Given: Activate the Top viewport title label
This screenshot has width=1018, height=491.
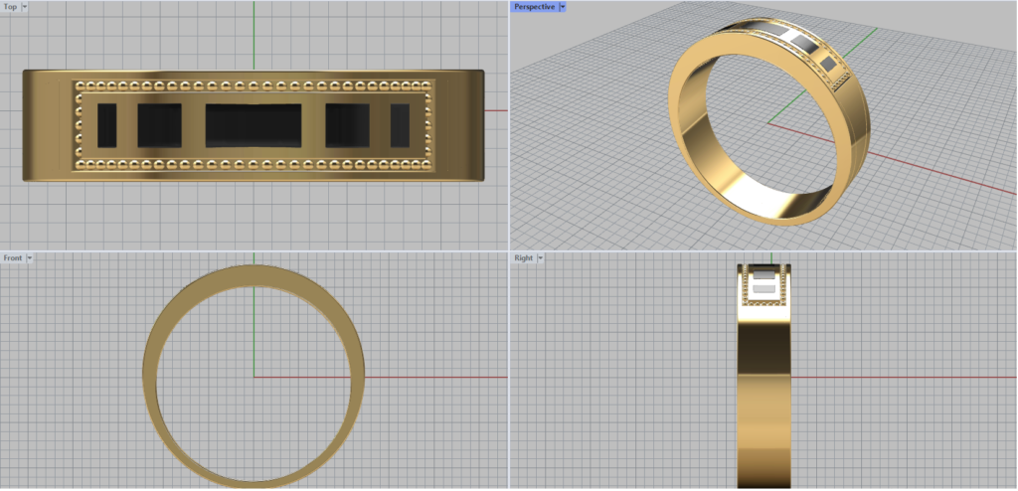Looking at the screenshot, I should pyautogui.click(x=10, y=7).
